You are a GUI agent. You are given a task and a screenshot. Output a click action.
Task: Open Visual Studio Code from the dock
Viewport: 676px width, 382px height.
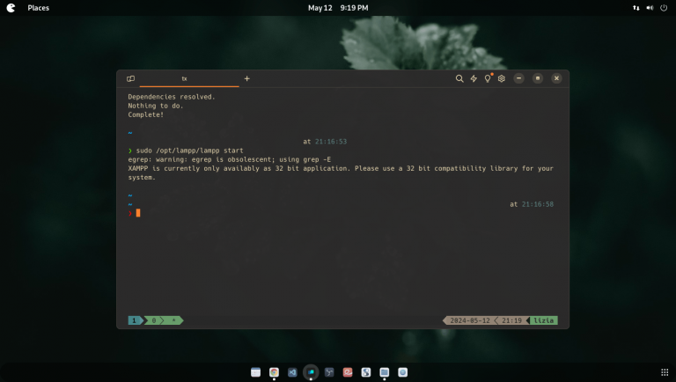(293, 372)
